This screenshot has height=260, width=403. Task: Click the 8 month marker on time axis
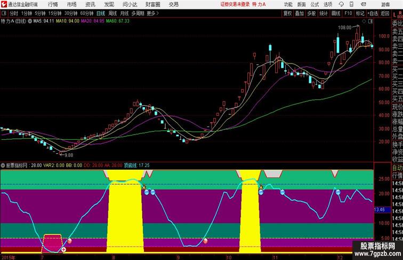click(114, 257)
